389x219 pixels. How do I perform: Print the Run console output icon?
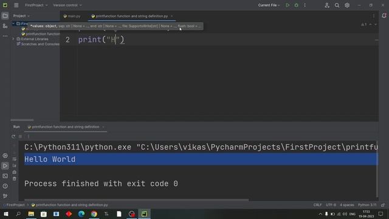point(15,172)
